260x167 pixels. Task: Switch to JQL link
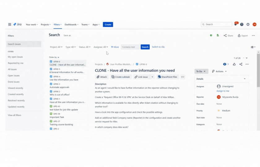click(x=158, y=47)
